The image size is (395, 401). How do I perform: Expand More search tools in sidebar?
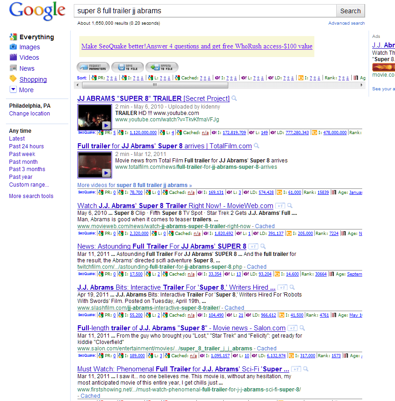pyautogui.click(x=31, y=196)
